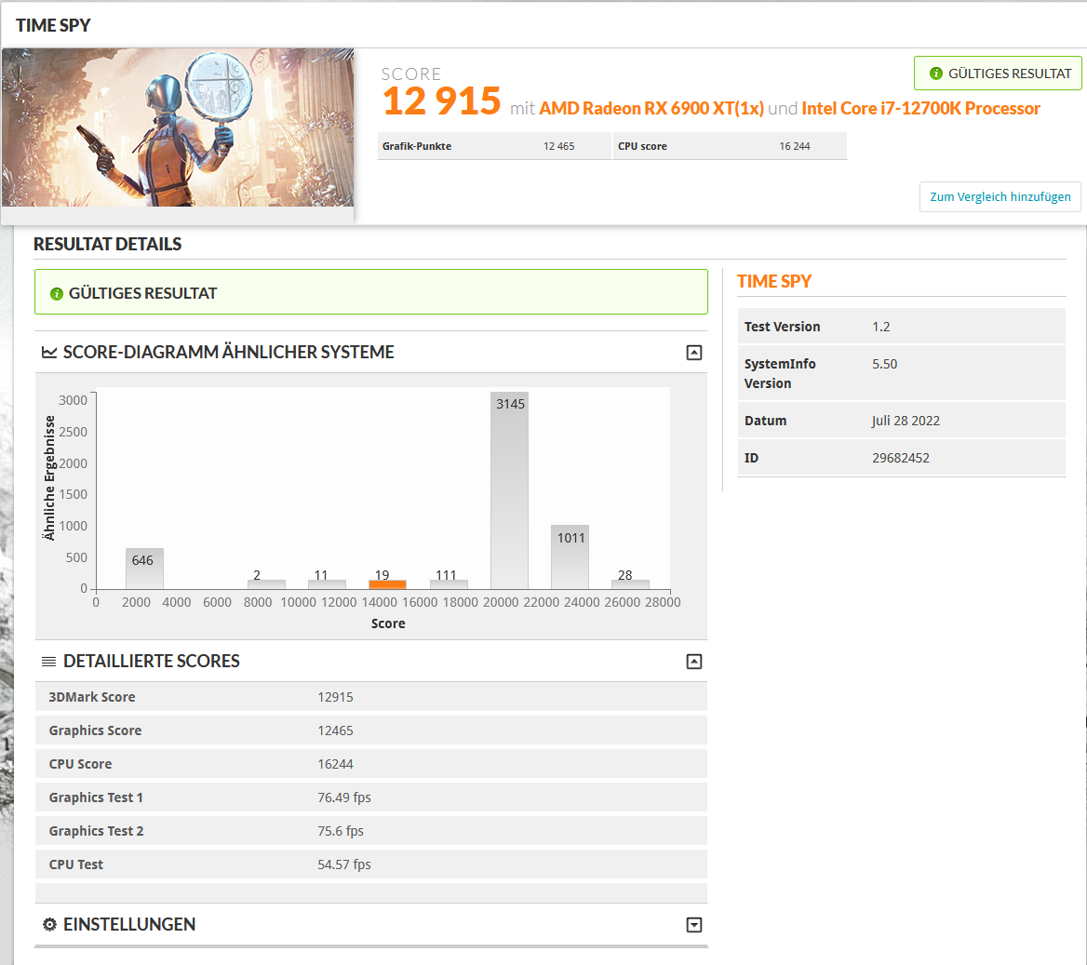
Task: Click the result ID 29682452
Action: point(901,458)
